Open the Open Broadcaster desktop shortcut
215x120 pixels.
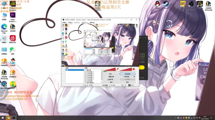(x=191, y=6)
